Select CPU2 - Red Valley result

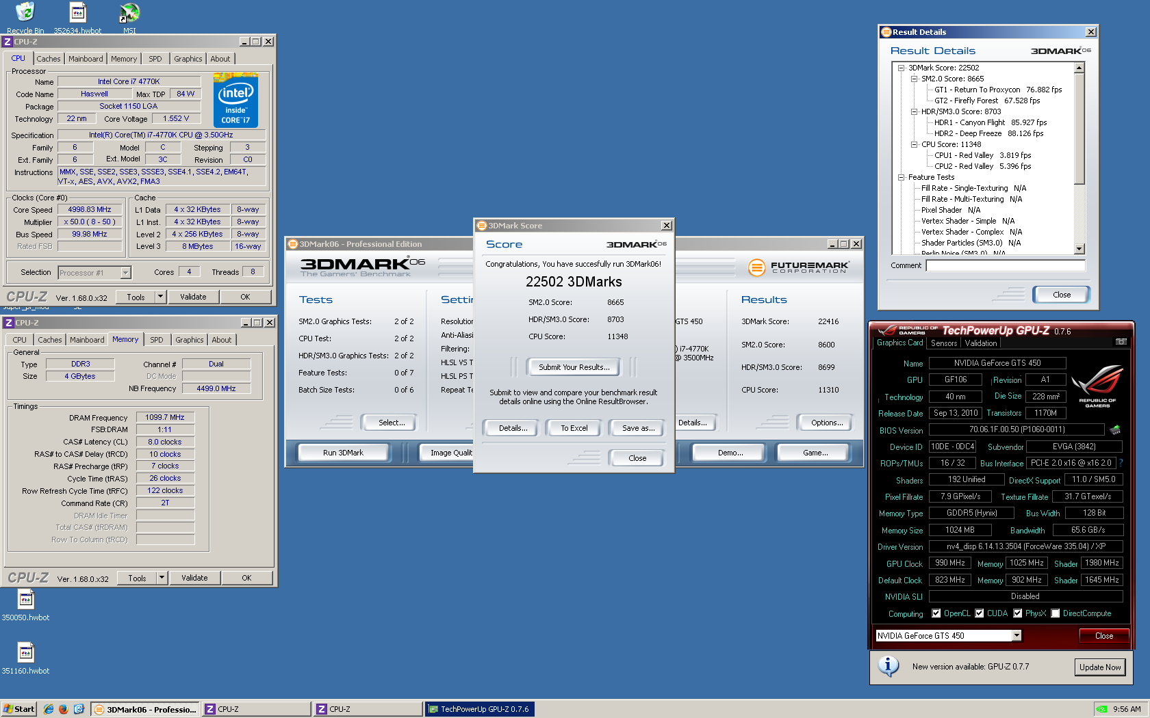point(982,166)
